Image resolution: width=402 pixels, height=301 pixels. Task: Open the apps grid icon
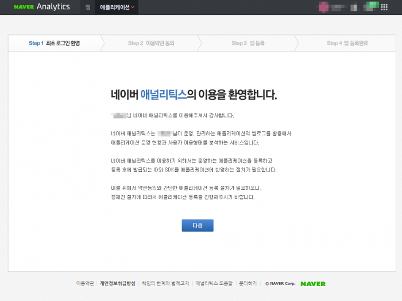[x=384, y=7]
